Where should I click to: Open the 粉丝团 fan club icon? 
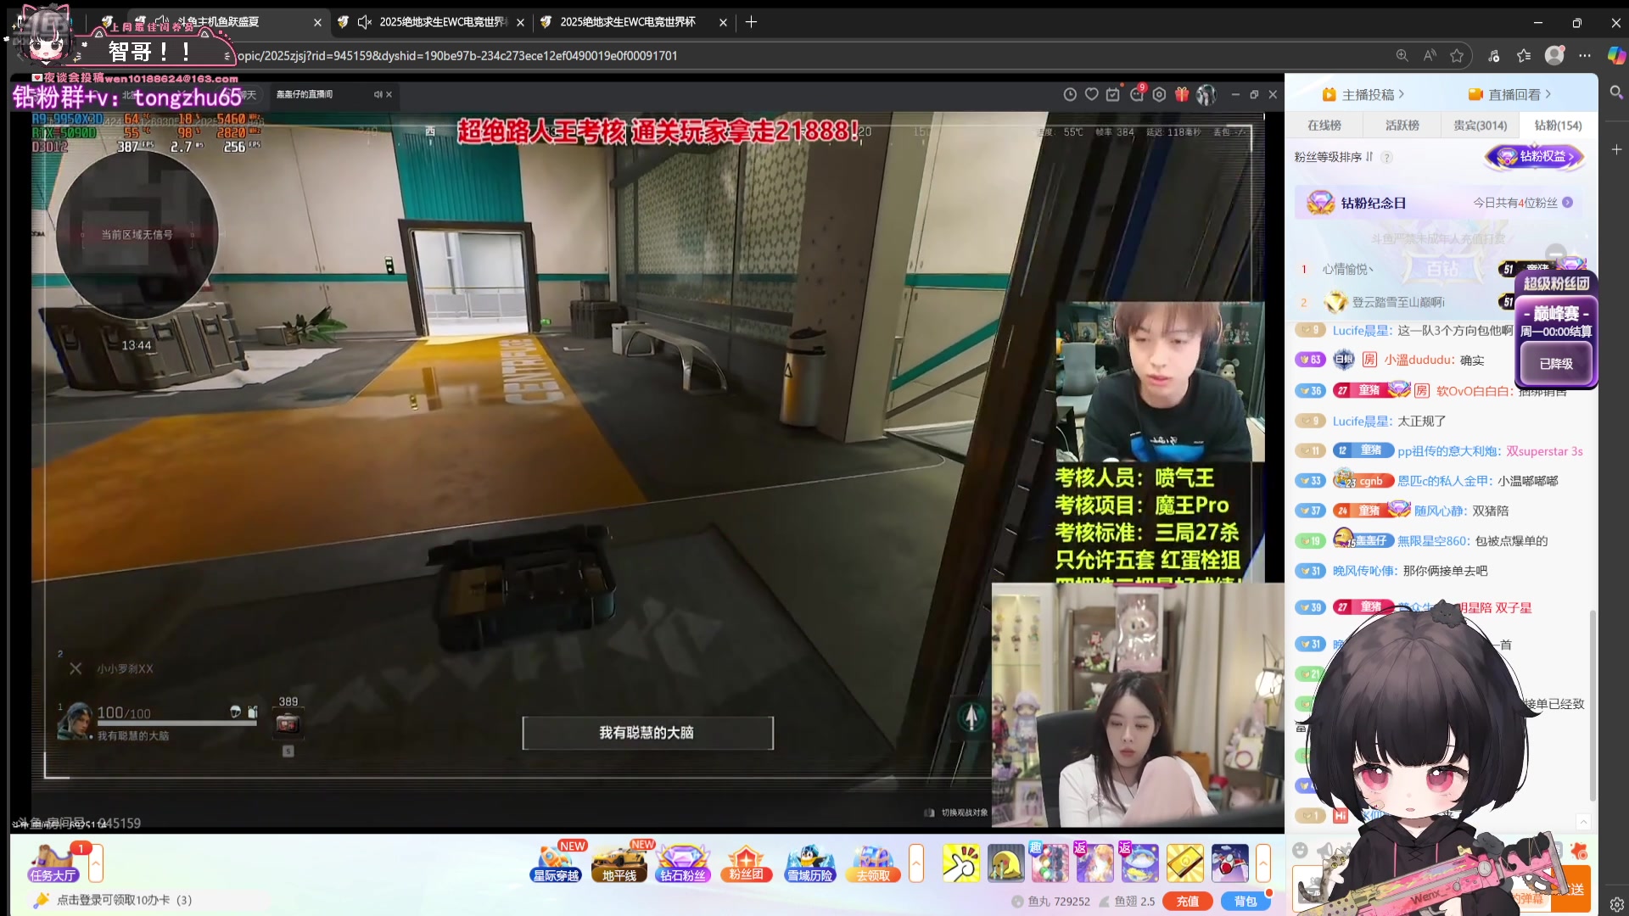(746, 863)
